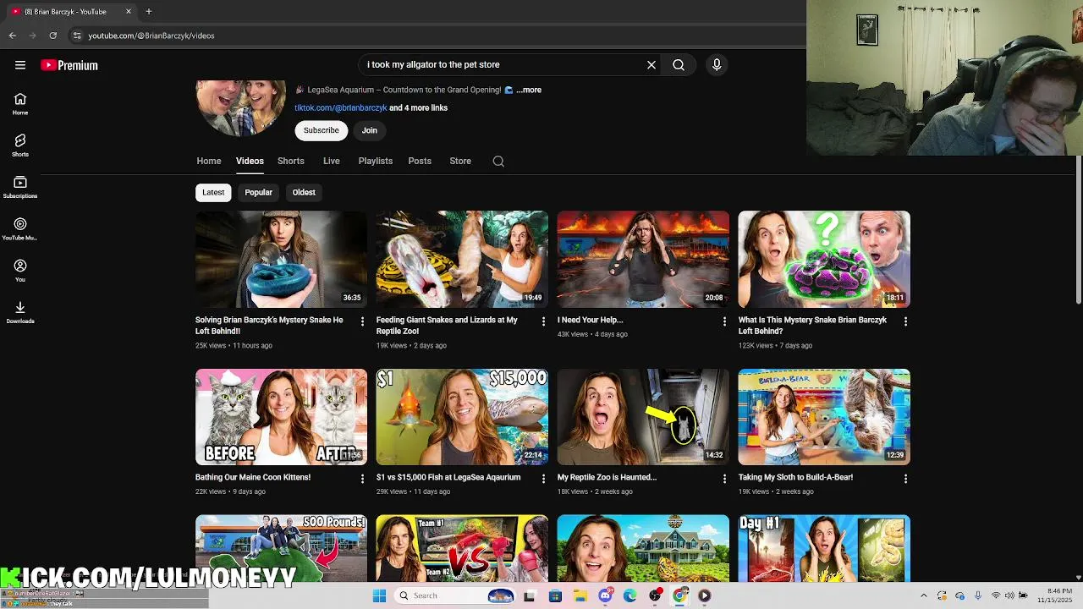
Task: Open options for What Is This Mystery Snake video
Action: (x=905, y=321)
